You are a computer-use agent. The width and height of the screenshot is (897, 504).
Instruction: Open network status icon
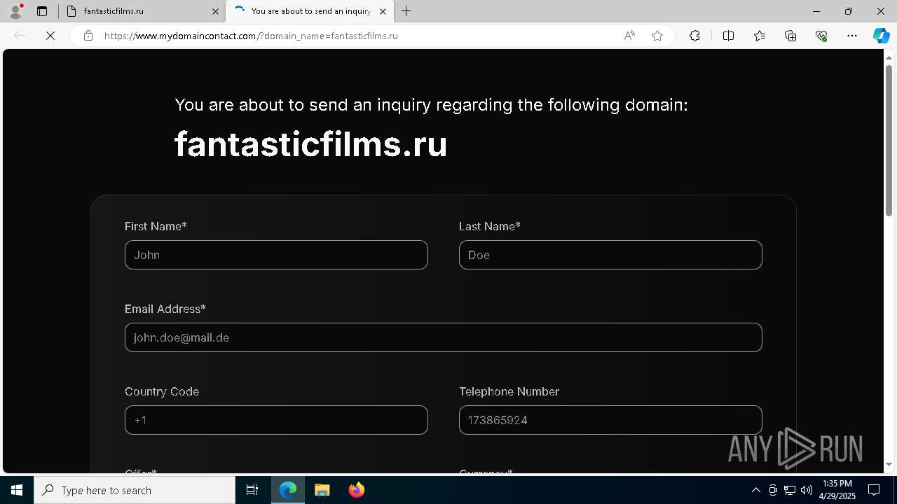[790, 490]
